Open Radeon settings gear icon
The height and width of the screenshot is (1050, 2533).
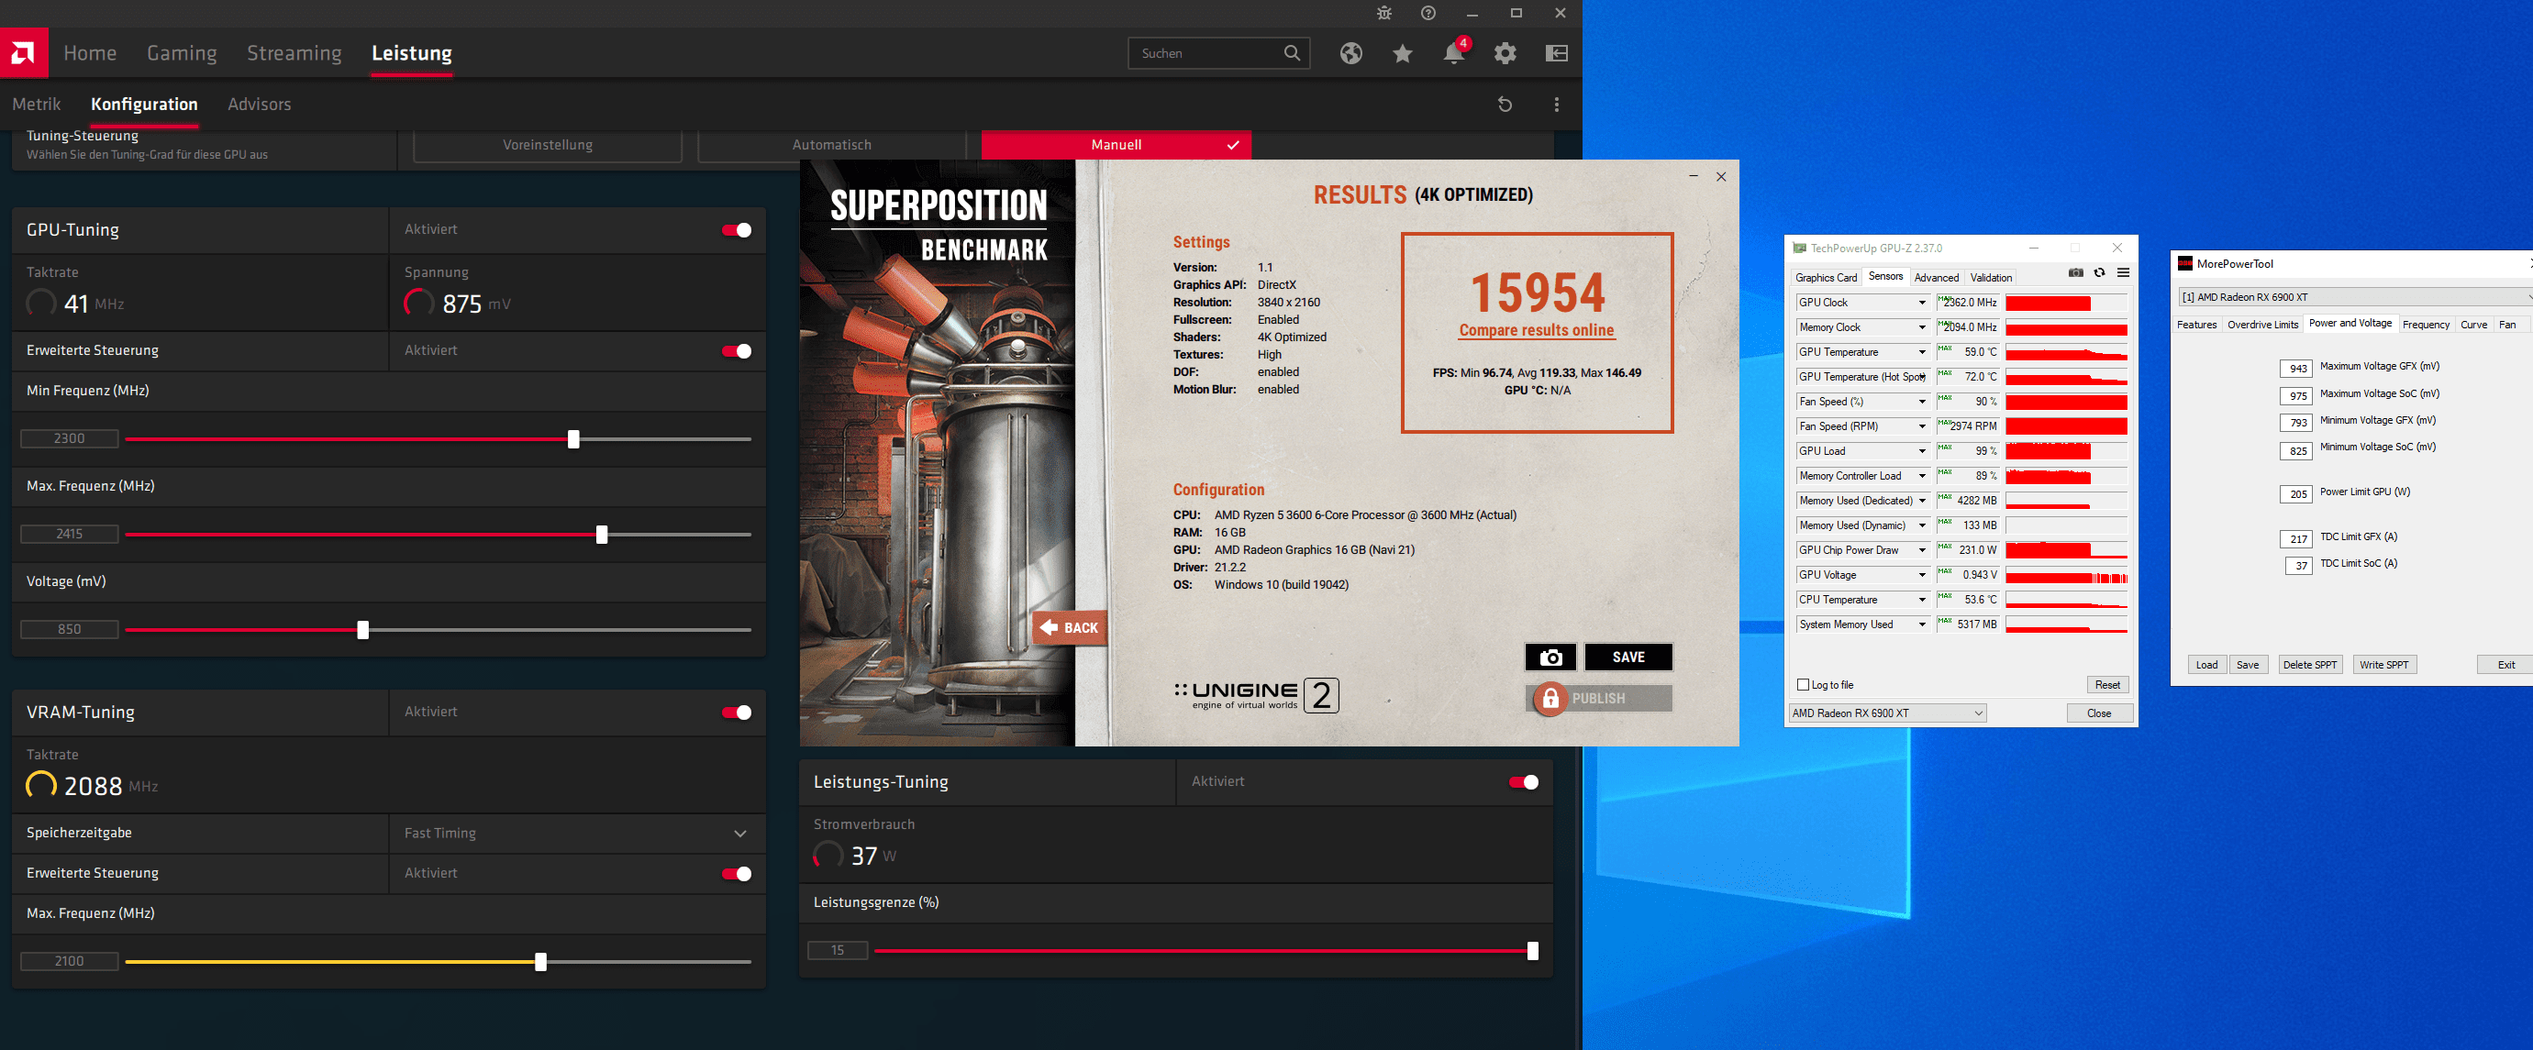click(1505, 53)
